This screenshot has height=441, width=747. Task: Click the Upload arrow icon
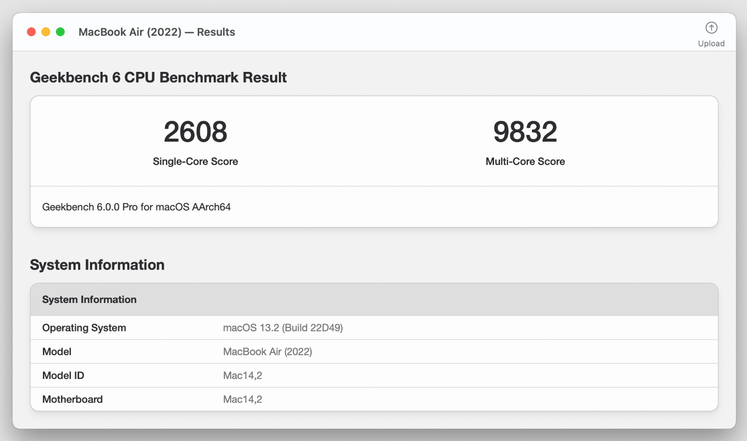point(711,28)
